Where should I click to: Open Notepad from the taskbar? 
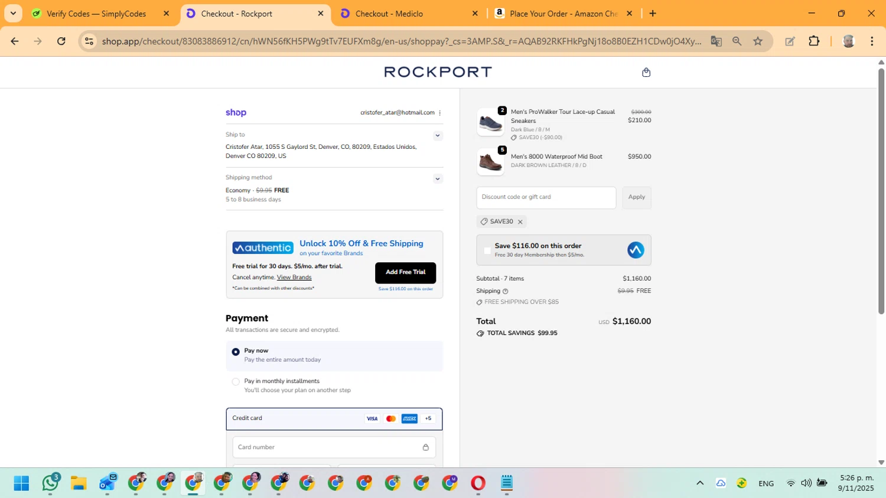[507, 483]
